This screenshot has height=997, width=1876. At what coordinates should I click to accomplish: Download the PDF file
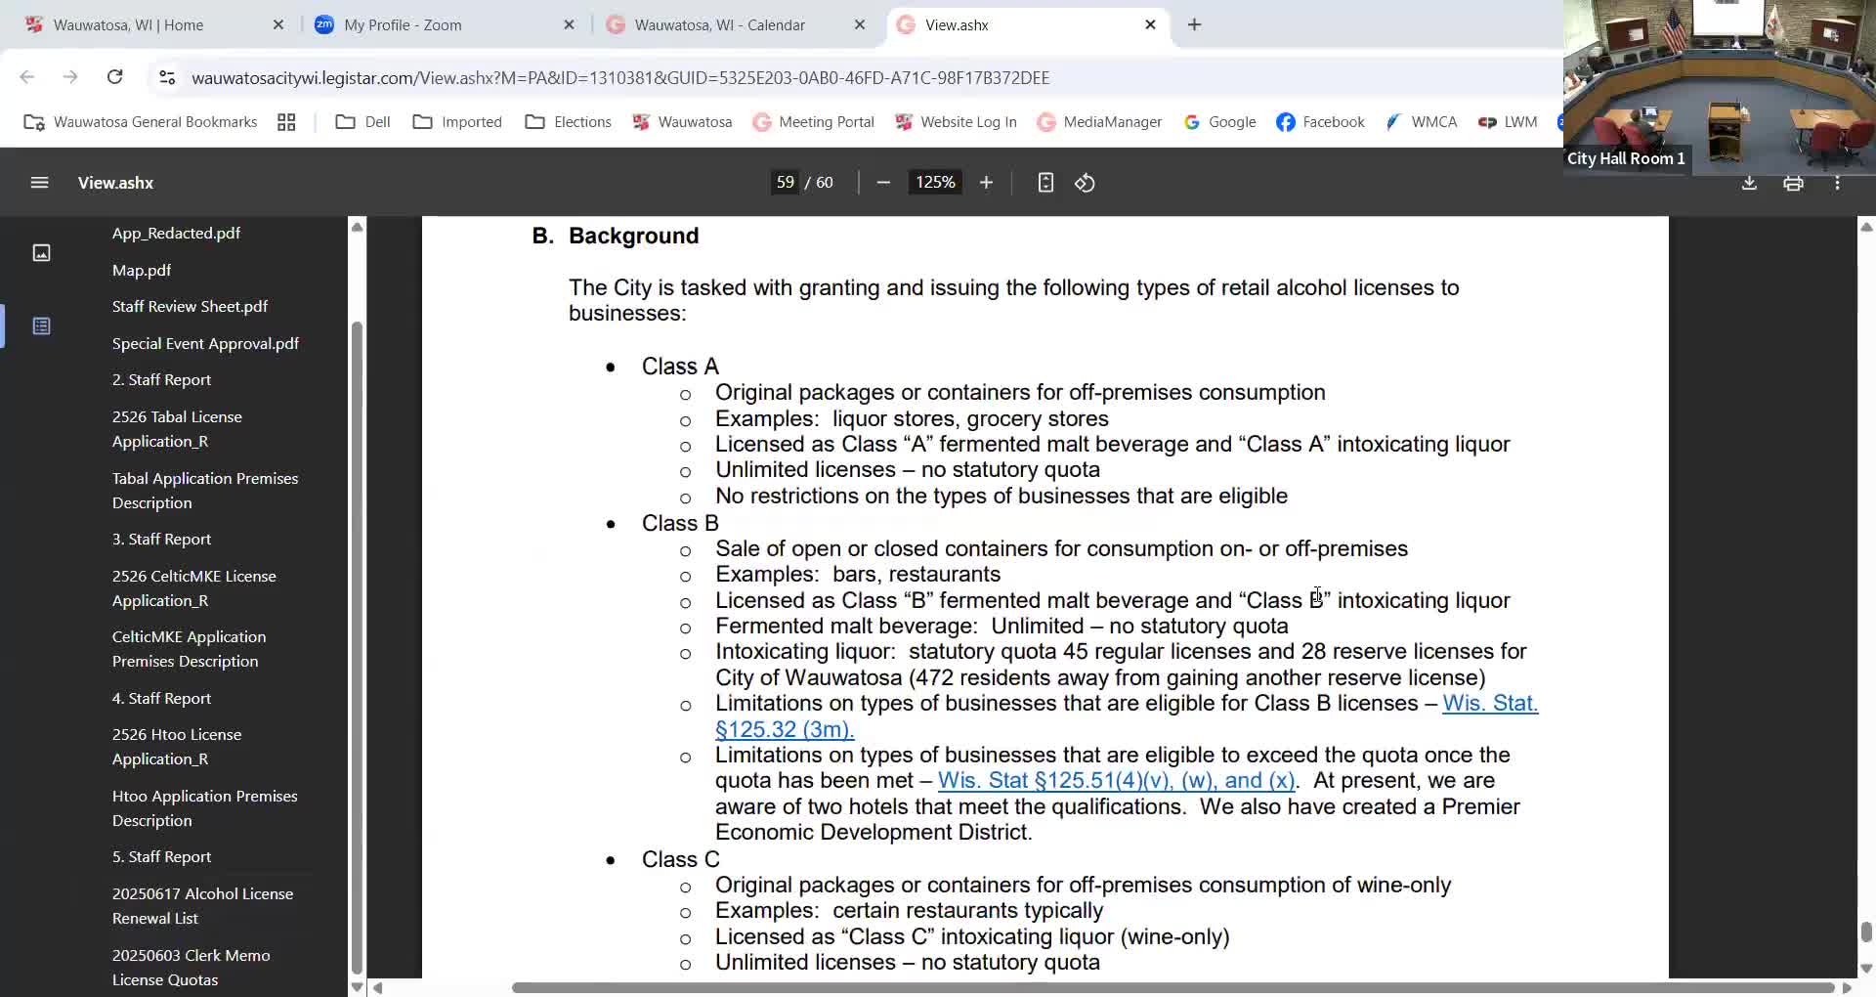click(1749, 183)
